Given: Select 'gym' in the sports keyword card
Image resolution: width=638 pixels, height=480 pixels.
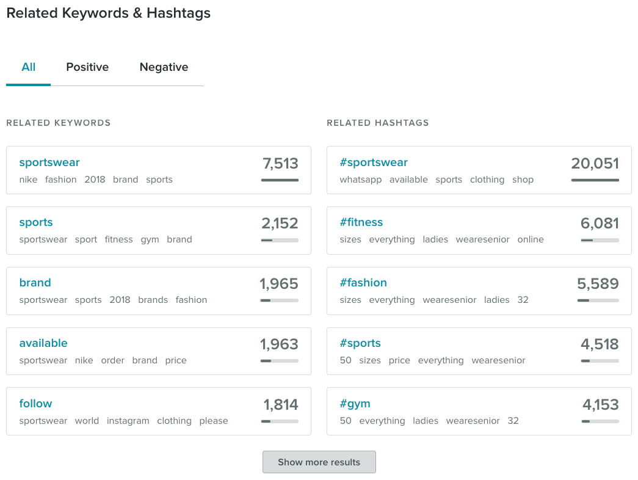Looking at the screenshot, I should (150, 240).
